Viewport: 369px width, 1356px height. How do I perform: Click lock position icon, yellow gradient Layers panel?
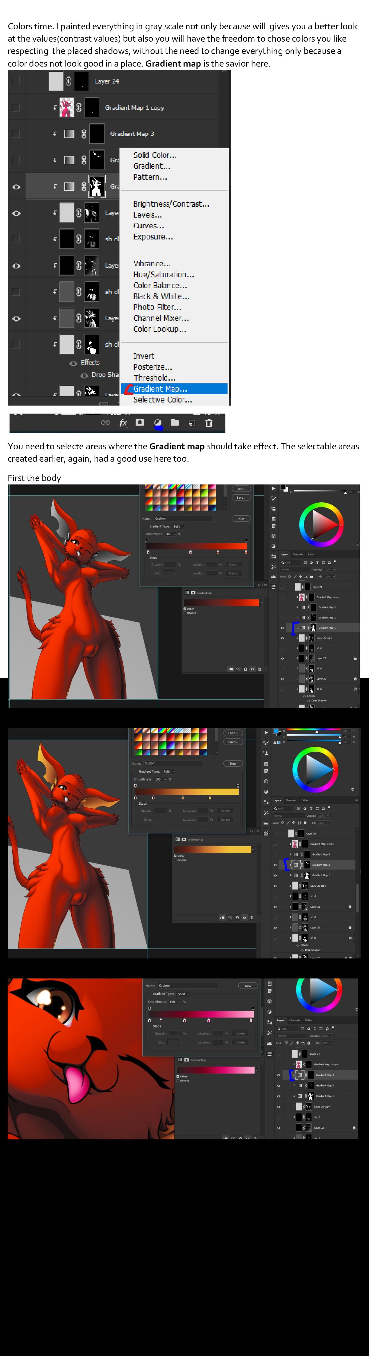(x=293, y=823)
